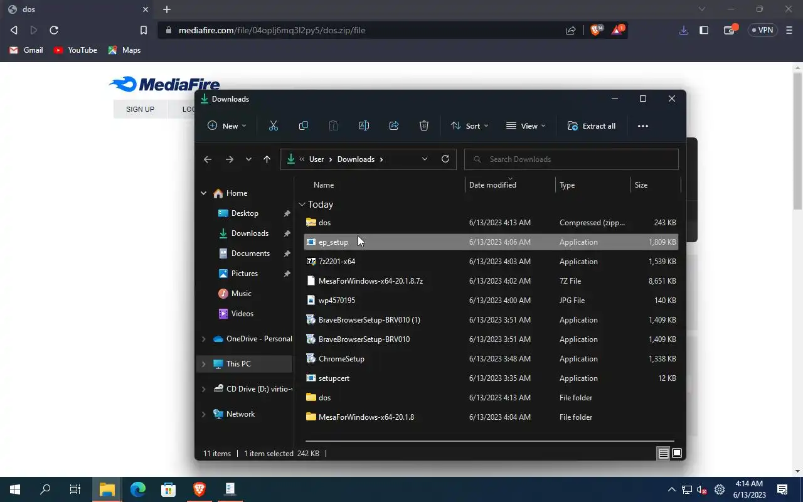Viewport: 803px width, 502px height.
Task: Click the SIGN UP button on MediaFire
Action: (140, 109)
